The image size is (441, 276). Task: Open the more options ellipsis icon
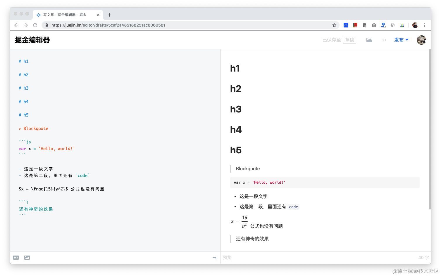tap(383, 40)
